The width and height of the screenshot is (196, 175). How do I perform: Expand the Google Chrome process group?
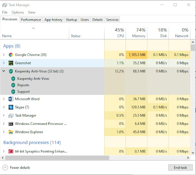tap(4, 55)
